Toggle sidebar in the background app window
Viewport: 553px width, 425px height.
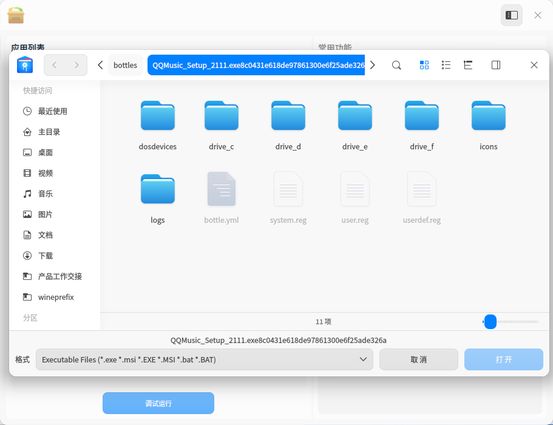coord(512,15)
